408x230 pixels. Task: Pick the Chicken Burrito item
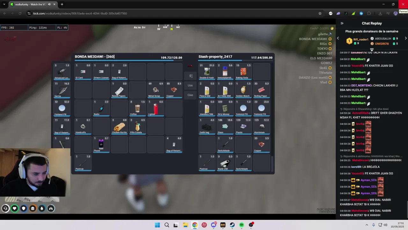[119, 126]
